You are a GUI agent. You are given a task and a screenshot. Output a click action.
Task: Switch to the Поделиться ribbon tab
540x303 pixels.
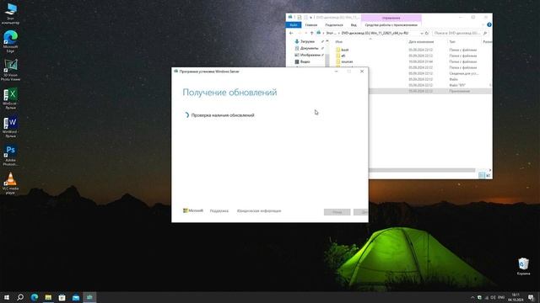[334, 24]
